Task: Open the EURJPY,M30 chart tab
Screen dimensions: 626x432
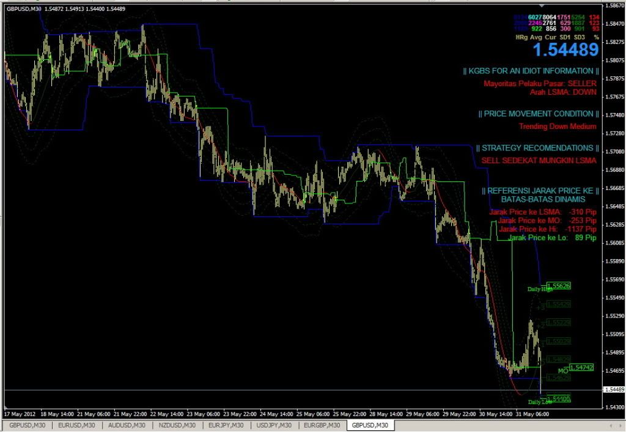Action: [226, 425]
